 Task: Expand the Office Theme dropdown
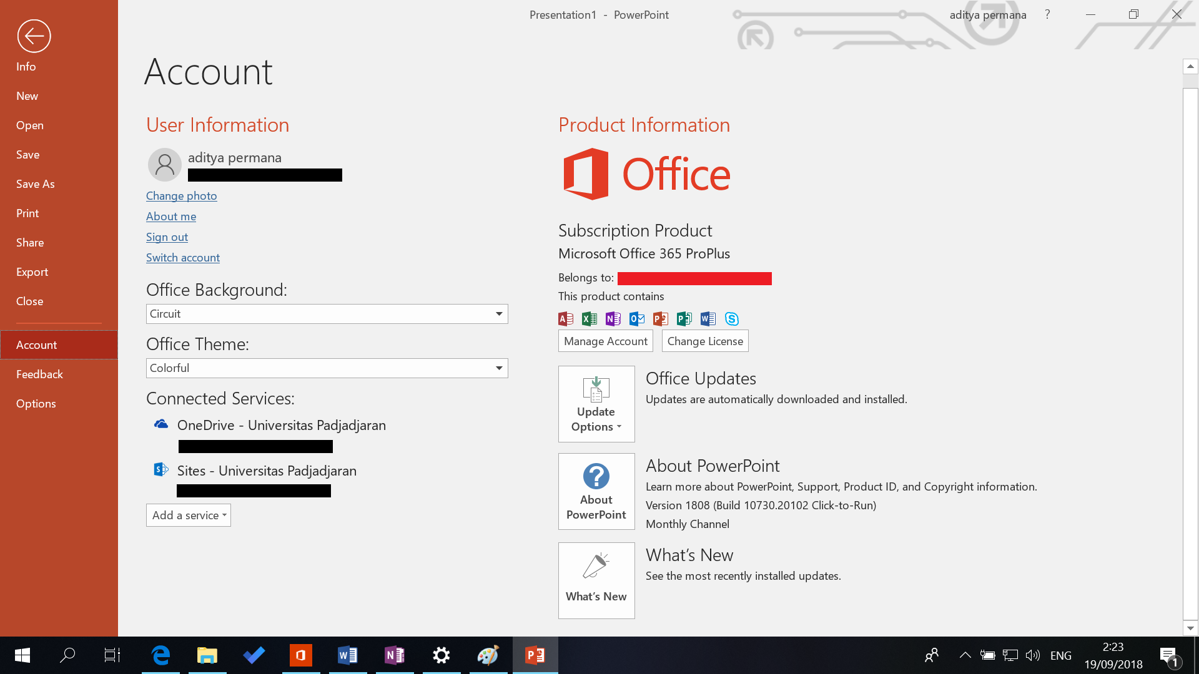498,368
